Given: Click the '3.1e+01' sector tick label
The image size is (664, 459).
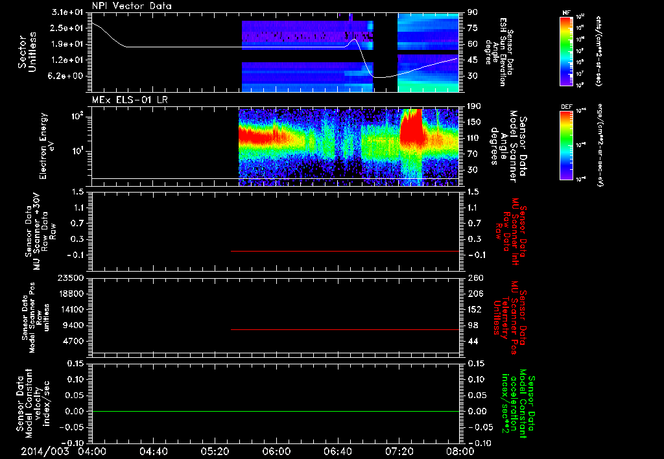Looking at the screenshot, I should 67,12.
